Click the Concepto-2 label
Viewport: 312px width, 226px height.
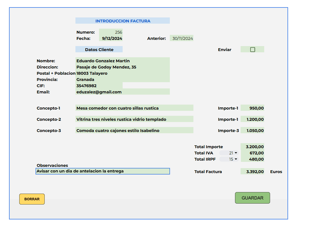(49, 119)
